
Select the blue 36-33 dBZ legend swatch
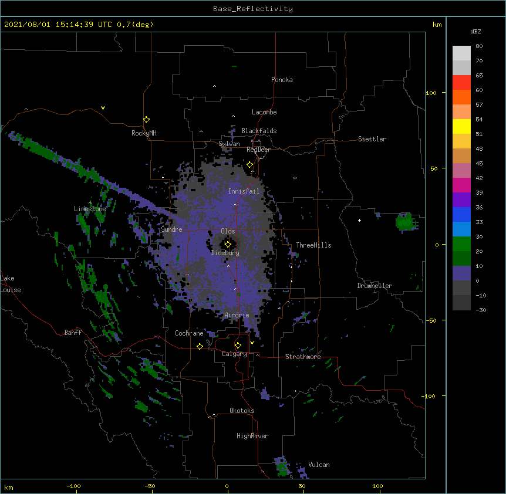tap(461, 214)
